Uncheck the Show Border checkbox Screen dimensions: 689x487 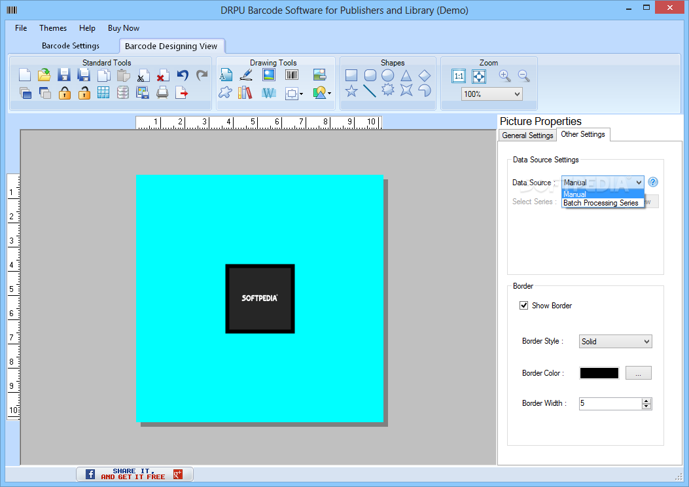point(523,305)
